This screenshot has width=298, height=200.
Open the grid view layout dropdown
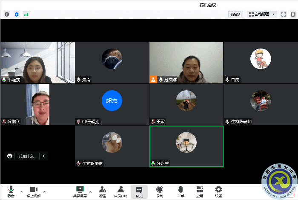pyautogui.click(x=262, y=14)
